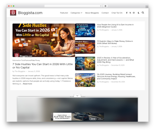Click 2025 vs 2026 review thumbnail
Viewport: 155px width, 131px height.
85,63
